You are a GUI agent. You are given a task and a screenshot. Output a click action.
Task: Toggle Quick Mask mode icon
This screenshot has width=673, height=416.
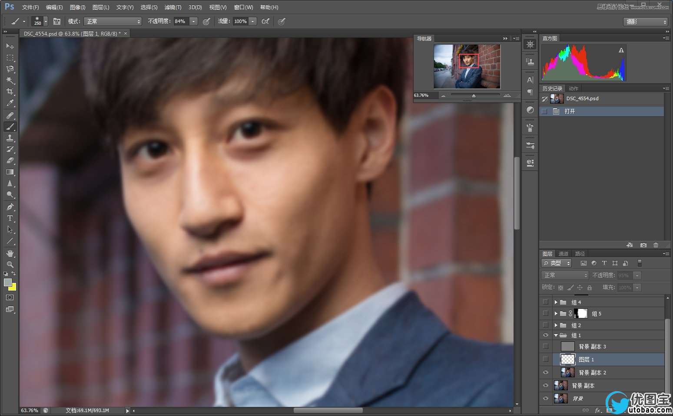point(10,298)
